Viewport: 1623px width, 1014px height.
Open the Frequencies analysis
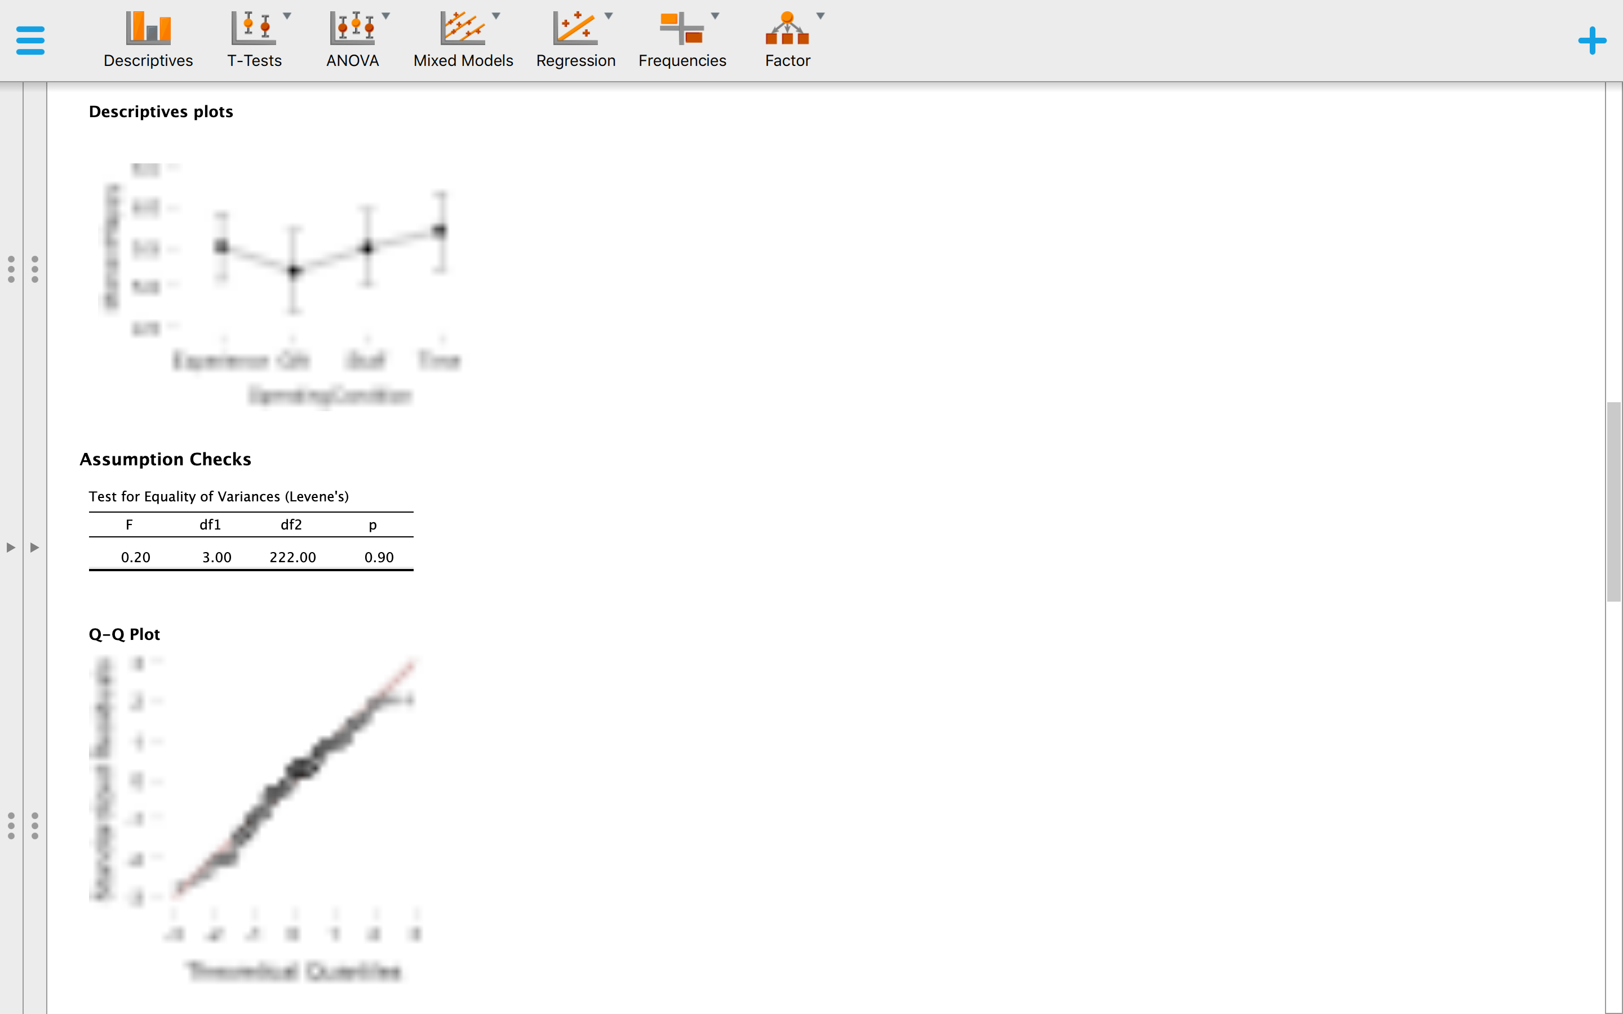[x=682, y=38]
